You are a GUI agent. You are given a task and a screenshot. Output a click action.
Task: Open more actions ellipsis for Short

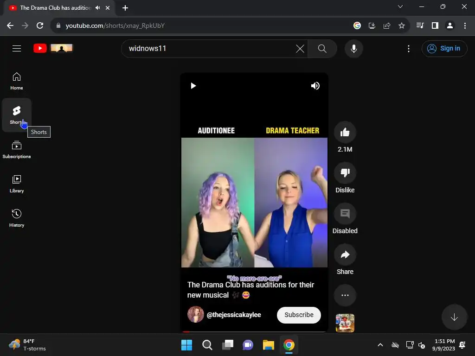point(345,295)
